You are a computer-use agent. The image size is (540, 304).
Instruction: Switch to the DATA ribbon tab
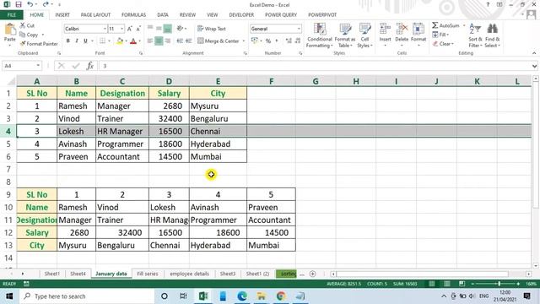(163, 15)
